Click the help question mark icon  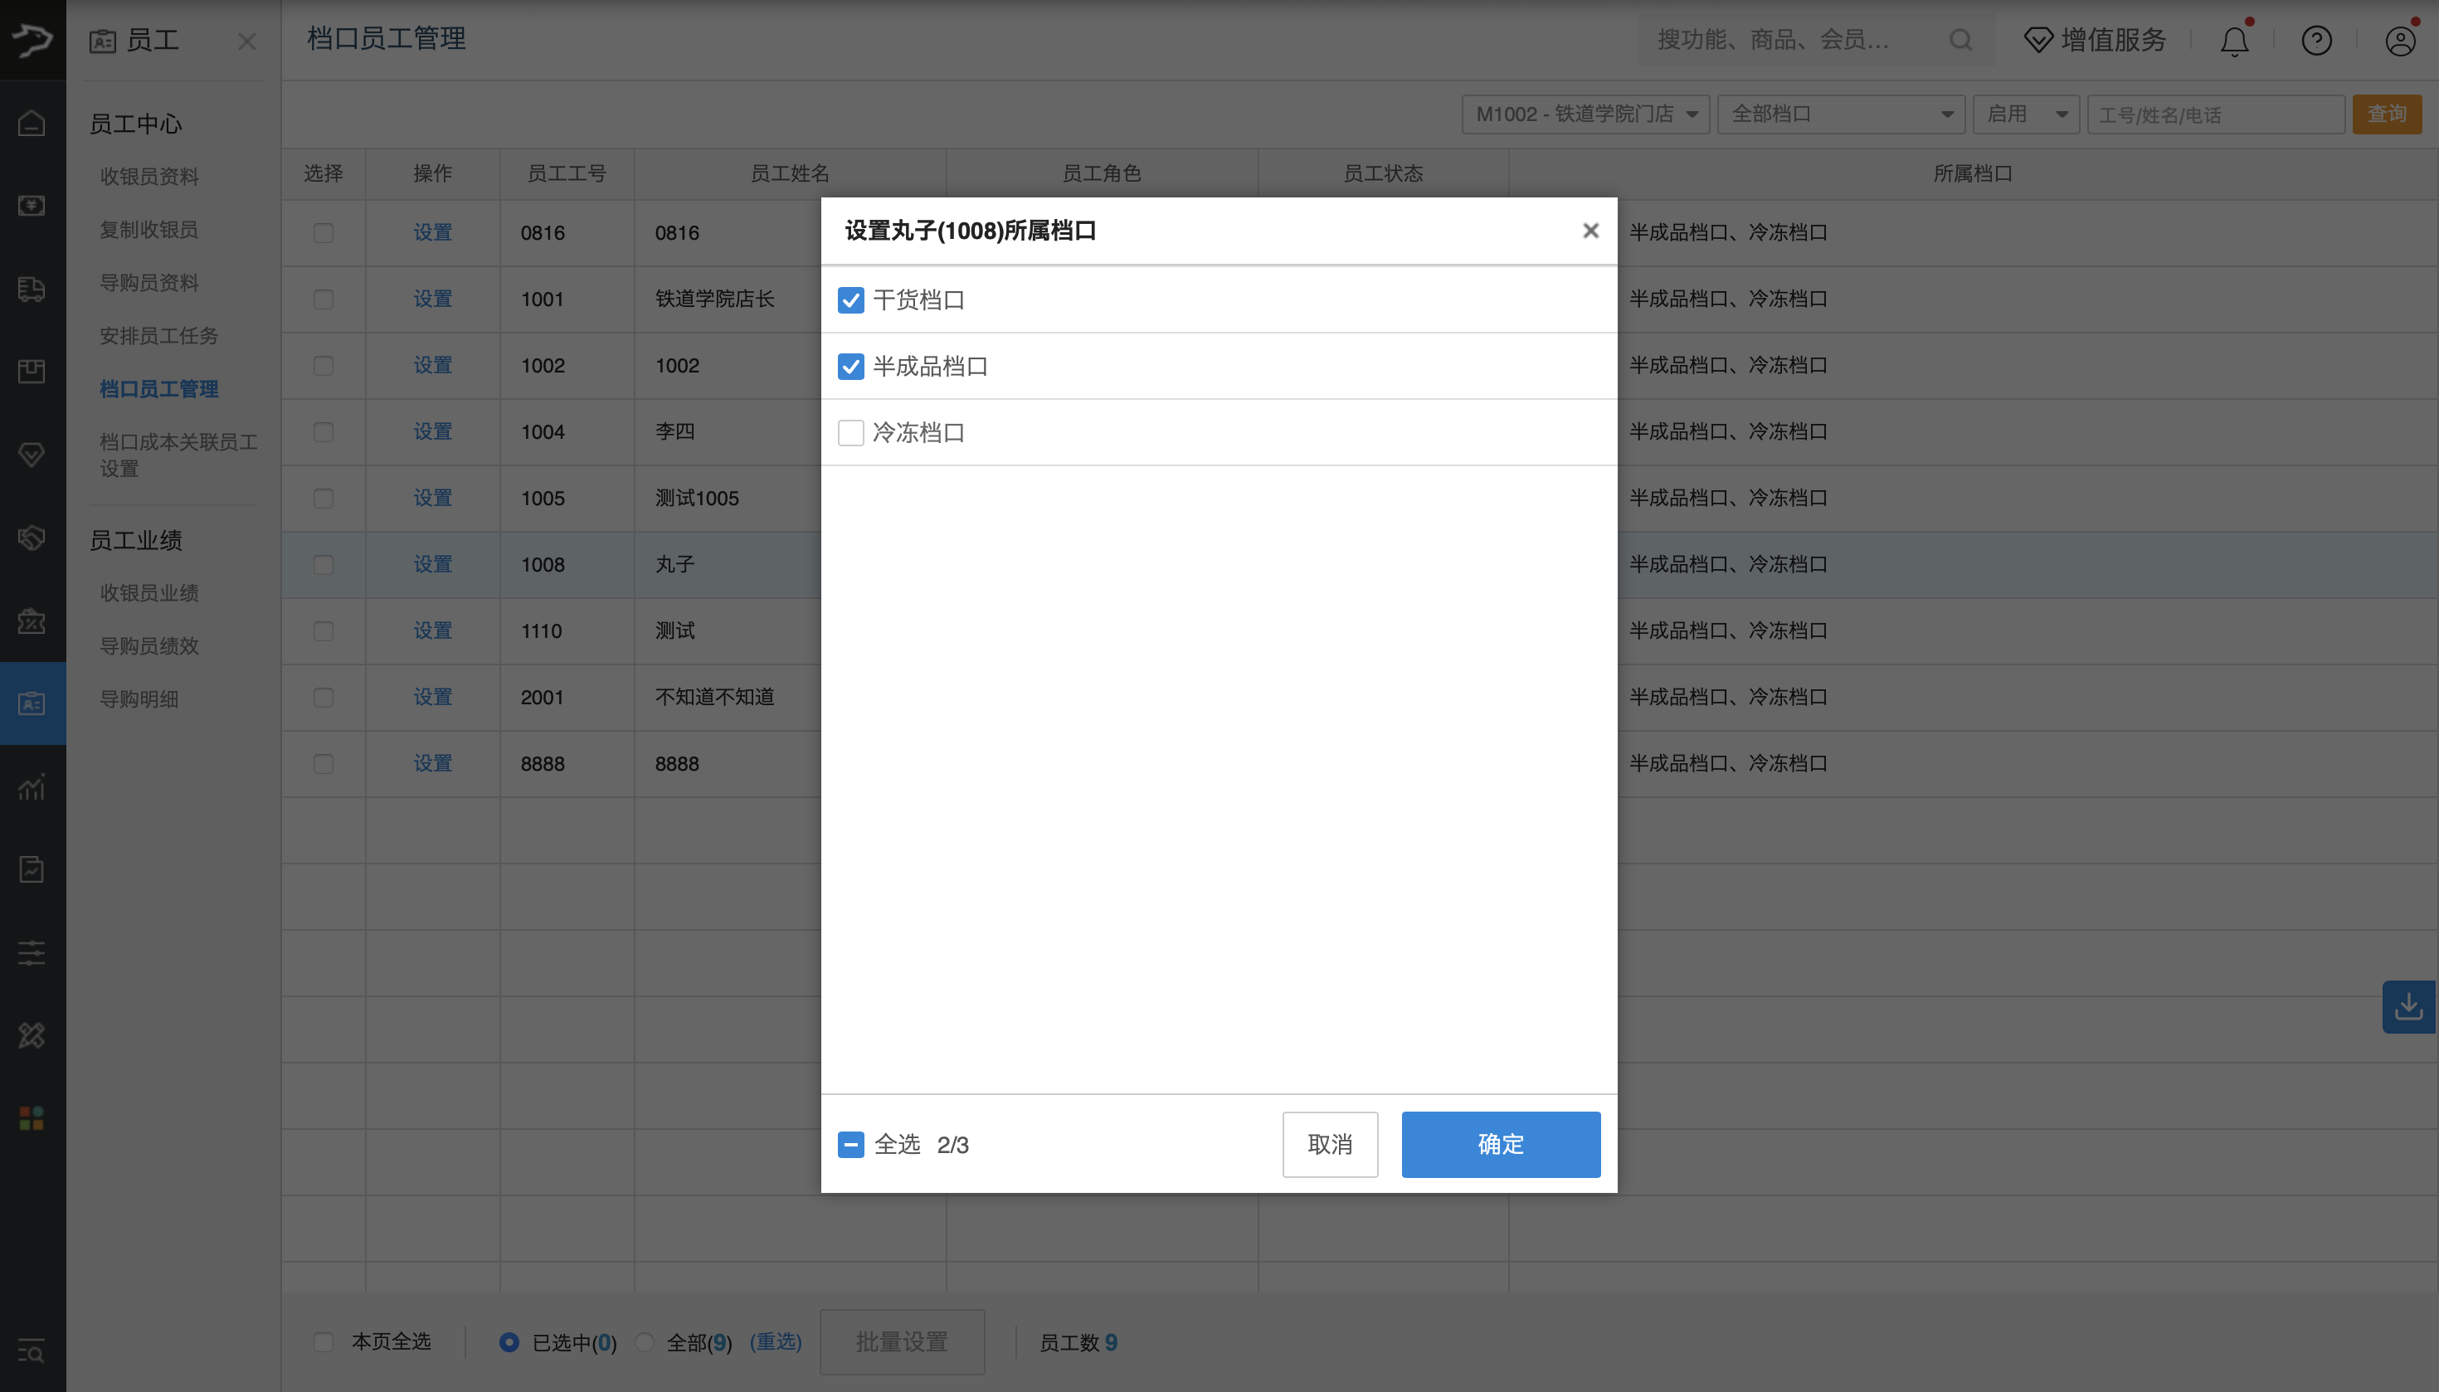pos(2315,40)
